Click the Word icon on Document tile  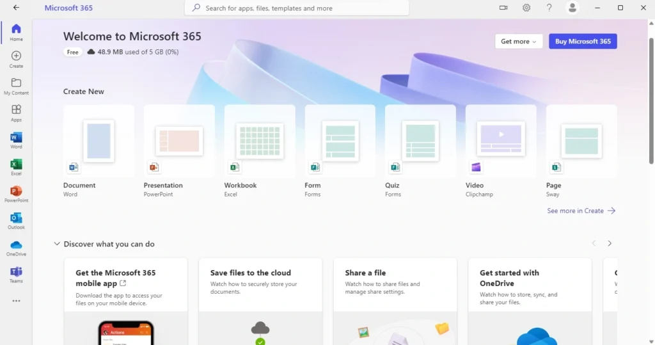pos(74,167)
